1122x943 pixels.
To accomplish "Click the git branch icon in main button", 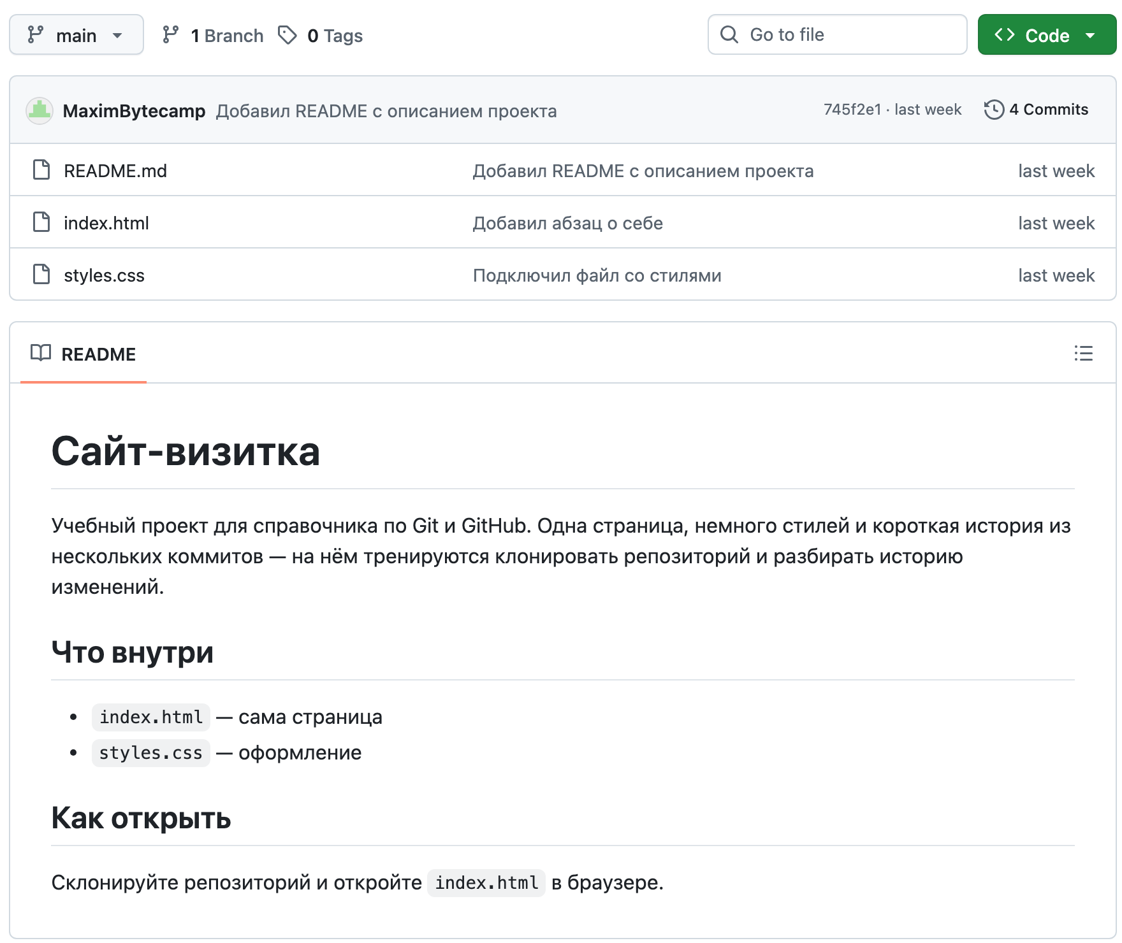I will [x=36, y=35].
